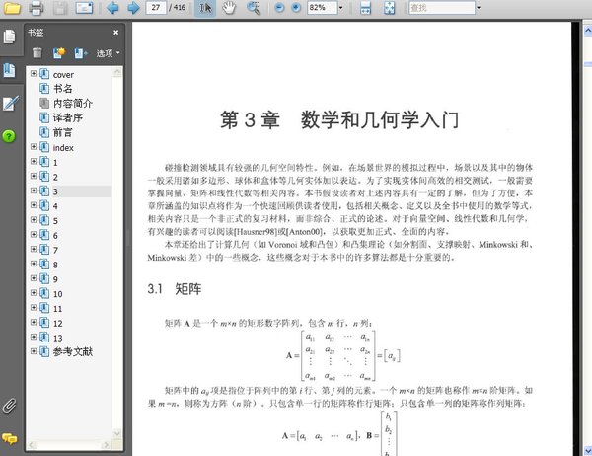Delete the selected bookmark with the trash icon
The width and height of the screenshot is (592, 456).
37,53
